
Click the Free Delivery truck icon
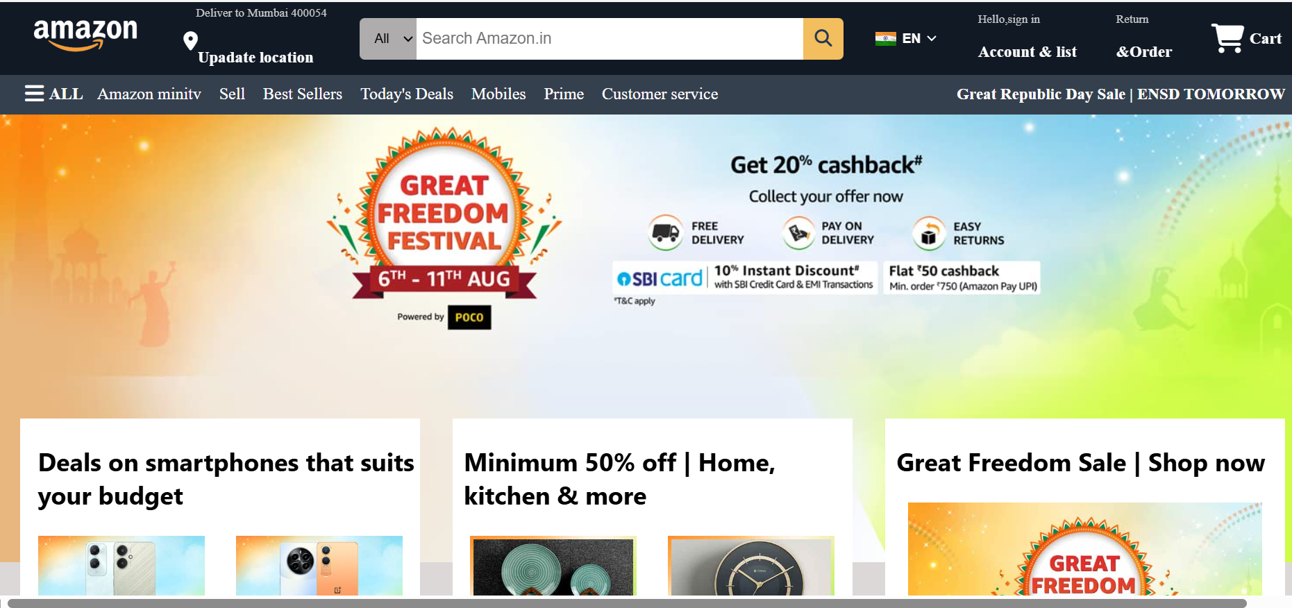click(x=665, y=233)
